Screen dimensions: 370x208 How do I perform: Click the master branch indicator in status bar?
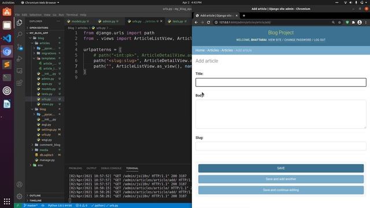31,206
